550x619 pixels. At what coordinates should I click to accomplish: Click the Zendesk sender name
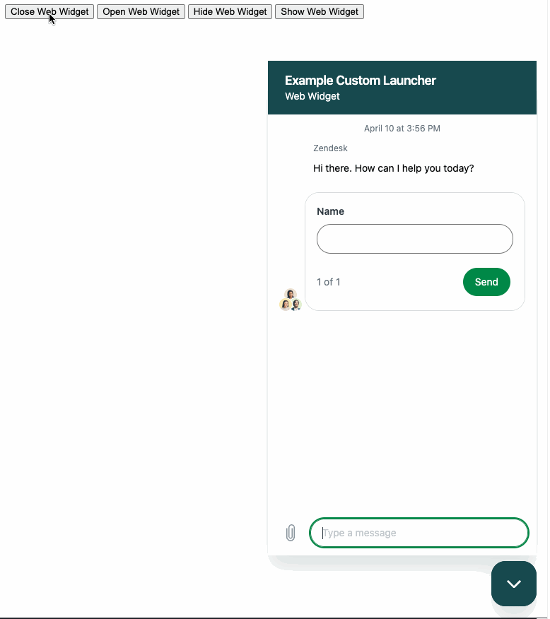[x=330, y=148]
